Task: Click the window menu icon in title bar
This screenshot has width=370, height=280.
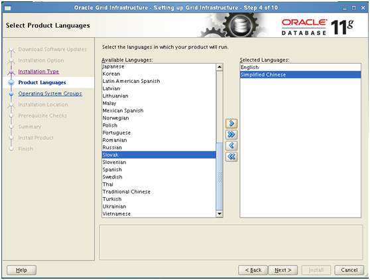Action: click(x=8, y=8)
